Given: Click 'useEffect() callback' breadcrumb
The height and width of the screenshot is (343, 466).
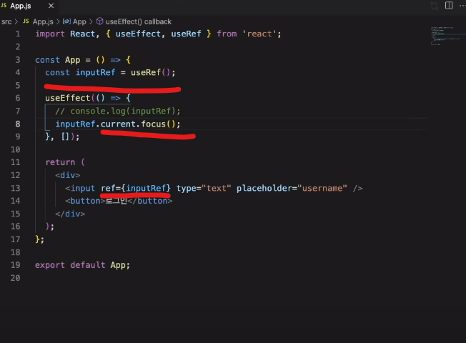Looking at the screenshot, I should click(x=139, y=21).
